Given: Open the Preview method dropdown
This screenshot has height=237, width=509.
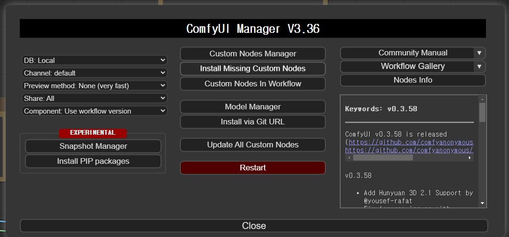Looking at the screenshot, I should [95, 86].
